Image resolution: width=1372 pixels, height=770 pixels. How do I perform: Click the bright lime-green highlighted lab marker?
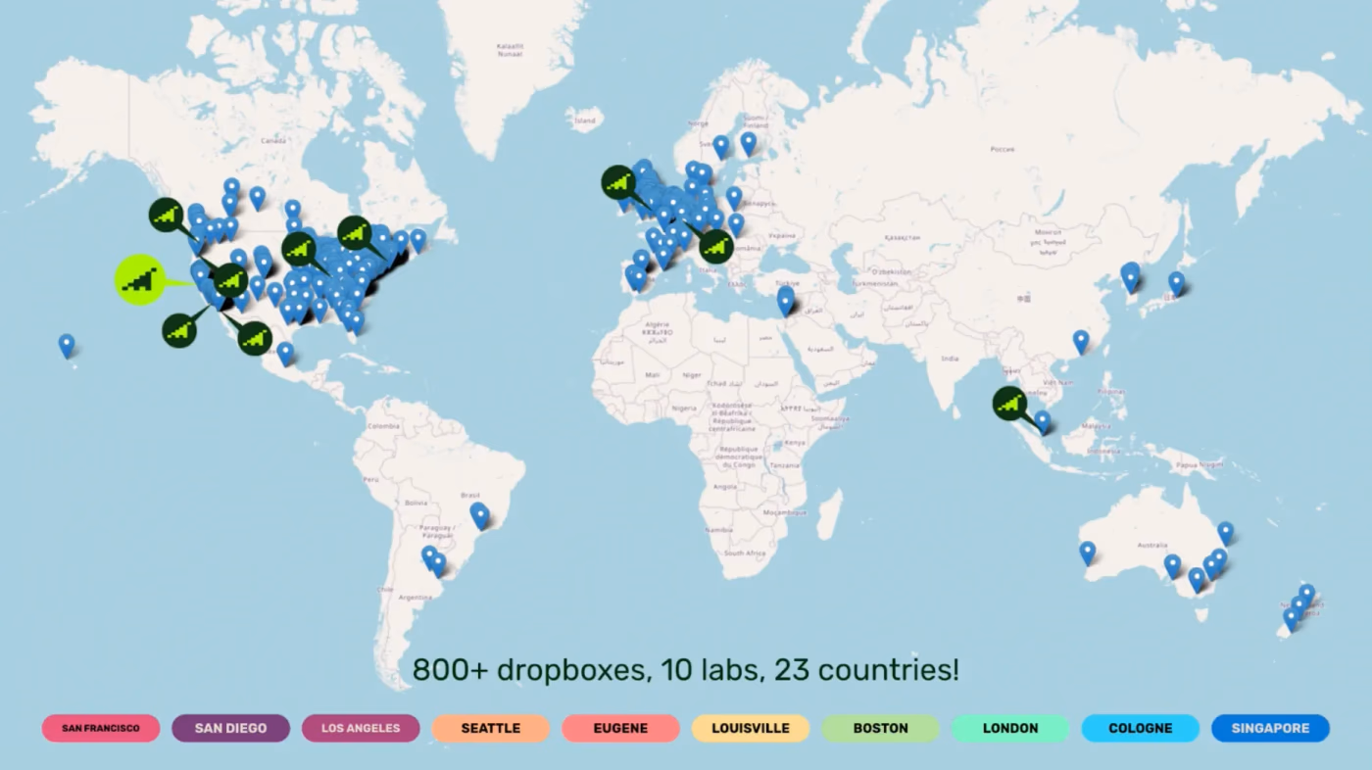pyautogui.click(x=140, y=280)
